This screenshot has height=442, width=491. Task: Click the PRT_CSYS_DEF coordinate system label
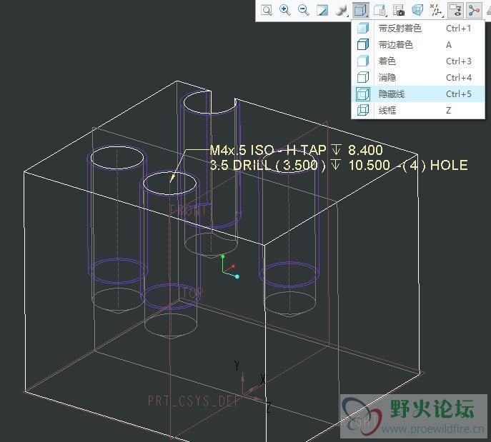194,401
